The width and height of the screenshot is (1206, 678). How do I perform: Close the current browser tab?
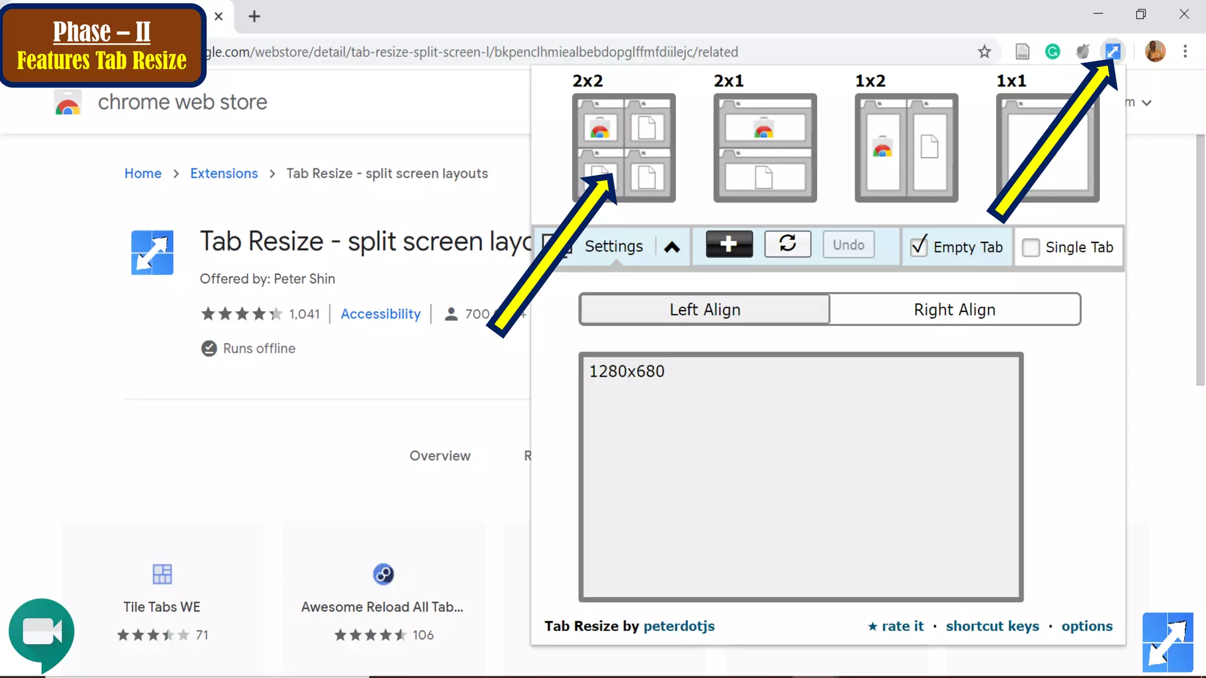pos(218,16)
